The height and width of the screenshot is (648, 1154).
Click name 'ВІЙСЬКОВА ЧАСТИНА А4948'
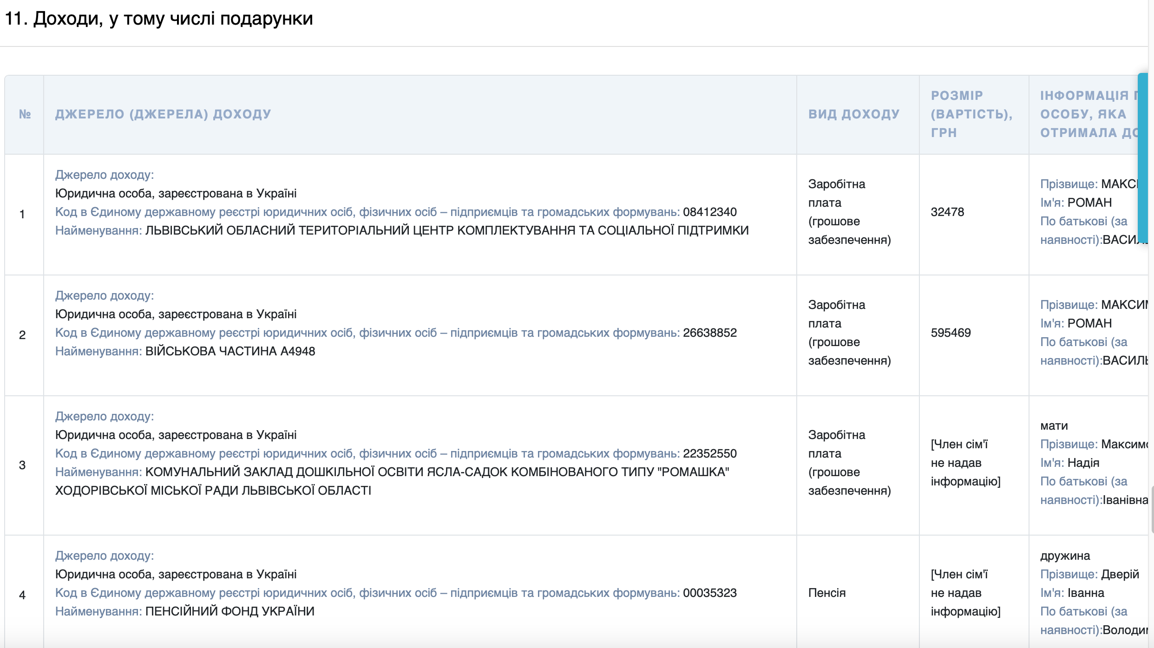tap(230, 352)
